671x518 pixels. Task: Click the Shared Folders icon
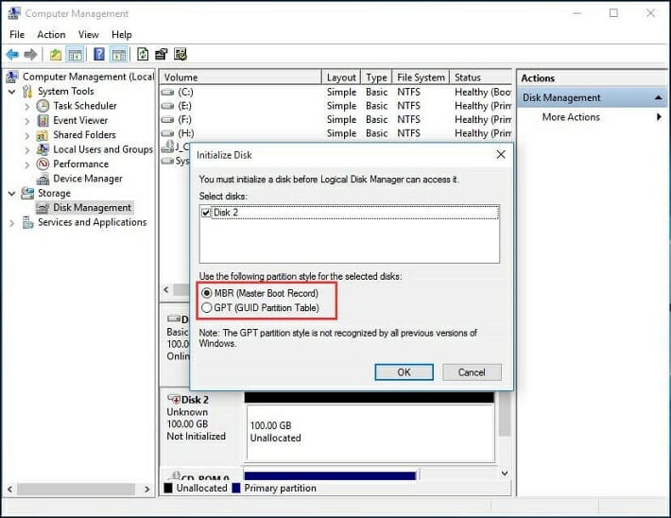tap(43, 135)
